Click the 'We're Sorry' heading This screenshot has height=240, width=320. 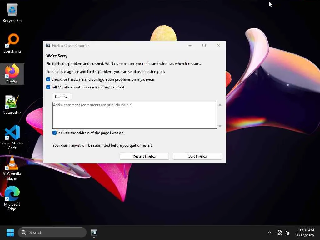pyautogui.click(x=57, y=56)
